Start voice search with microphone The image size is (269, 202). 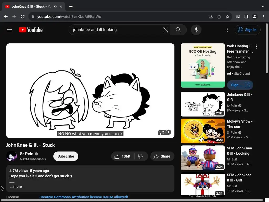[x=196, y=30]
